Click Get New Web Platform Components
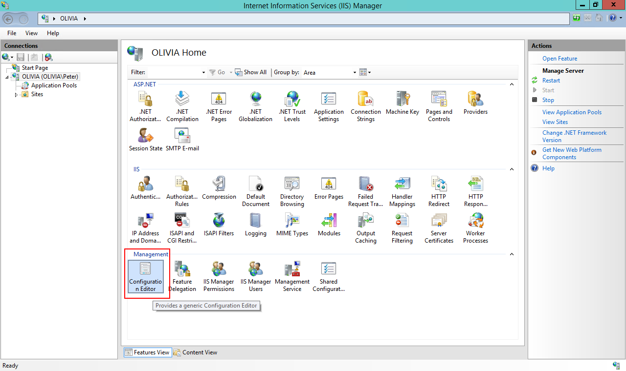Viewport: 626px width, 371px height. tap(572, 153)
